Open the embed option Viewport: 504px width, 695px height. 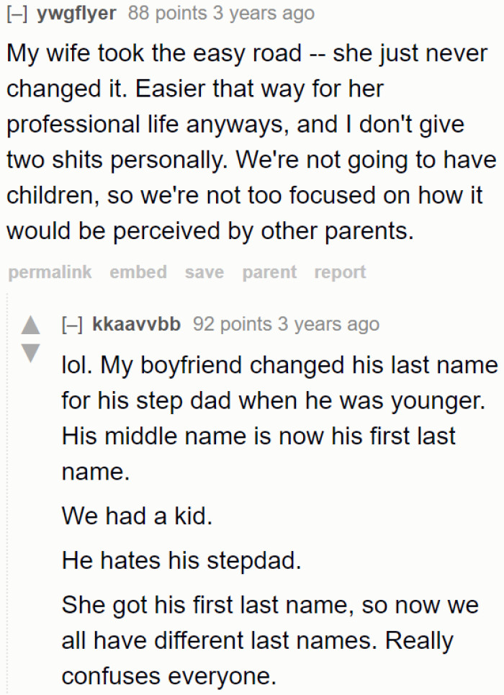click(x=138, y=272)
